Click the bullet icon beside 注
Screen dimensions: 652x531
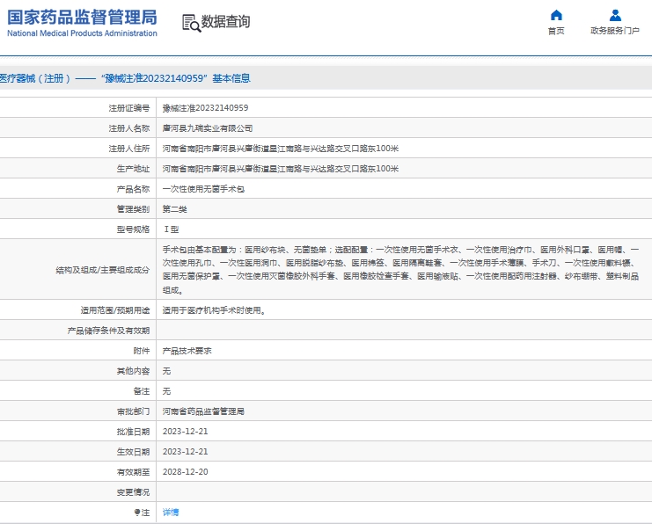(136, 513)
